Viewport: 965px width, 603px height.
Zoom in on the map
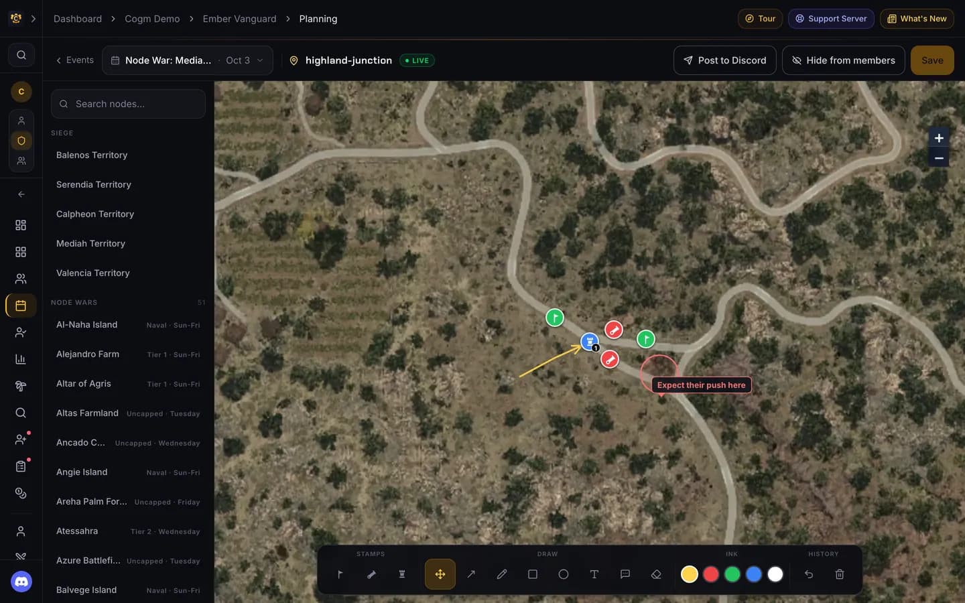939,138
